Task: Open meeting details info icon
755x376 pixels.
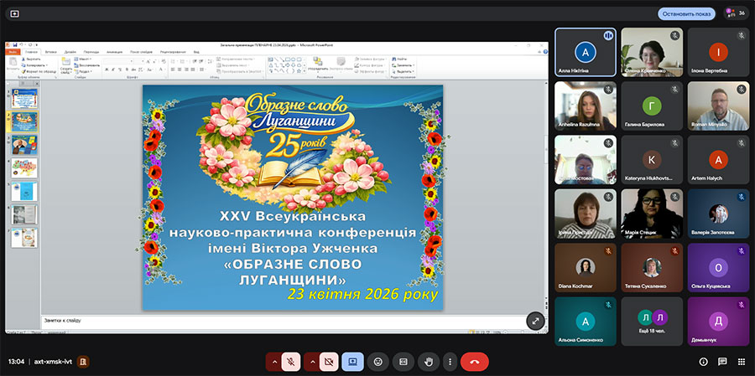Action: (703, 362)
